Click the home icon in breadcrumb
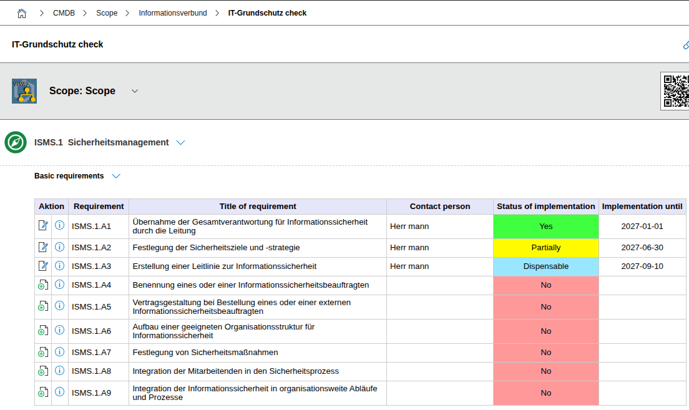 point(22,13)
